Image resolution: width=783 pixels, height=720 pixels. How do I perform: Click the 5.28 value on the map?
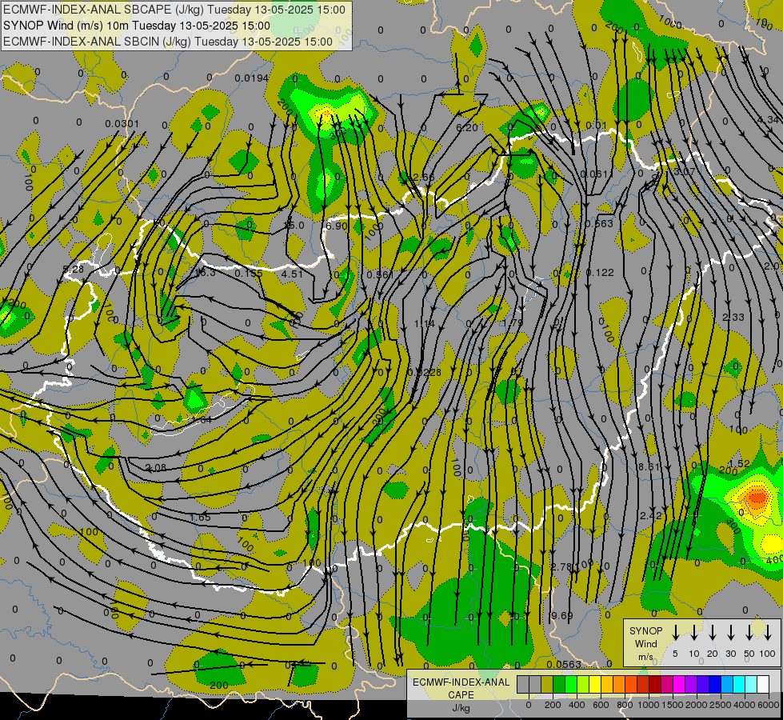(x=74, y=270)
